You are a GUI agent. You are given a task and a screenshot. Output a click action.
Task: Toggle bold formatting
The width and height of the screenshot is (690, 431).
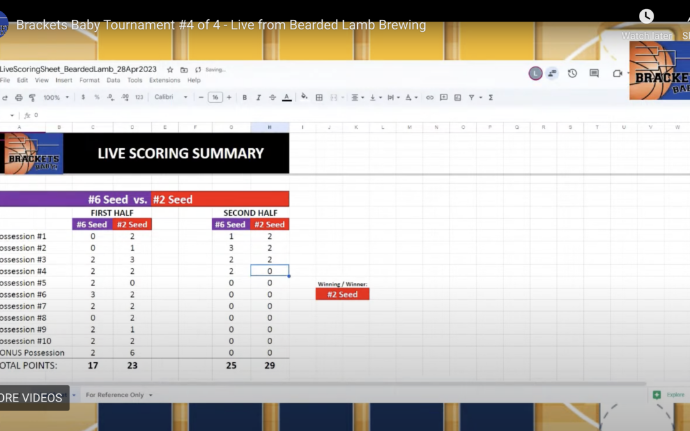point(245,98)
